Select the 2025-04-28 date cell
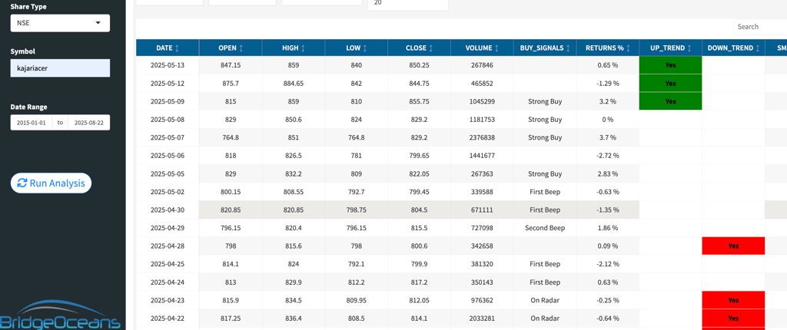The width and height of the screenshot is (787, 330). (168, 246)
